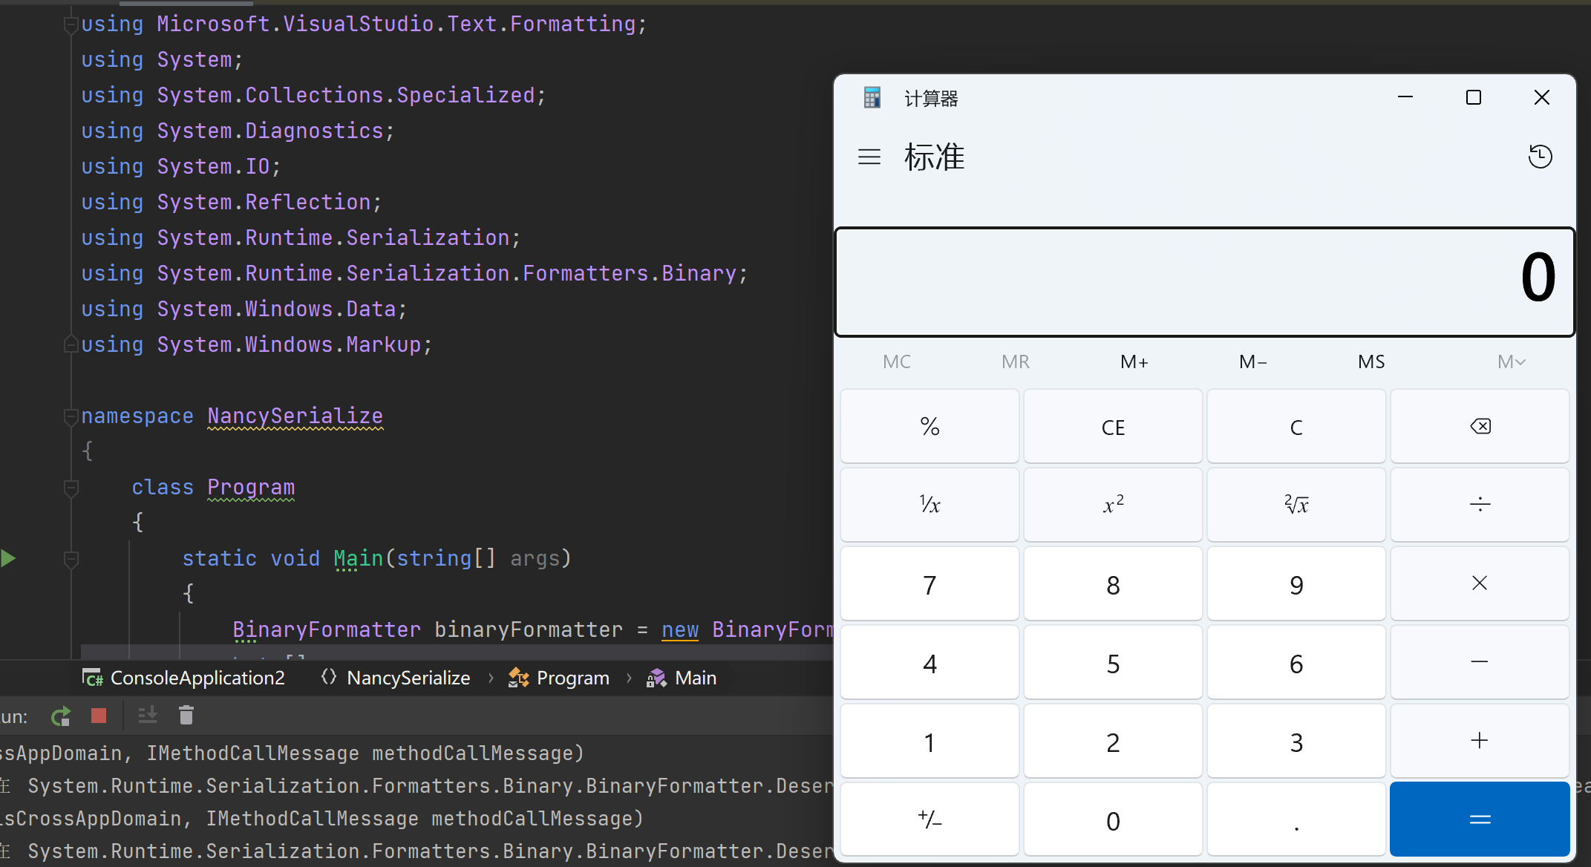Click the backspace button in calculator
Viewport: 1591px width, 867px height.
(x=1480, y=426)
